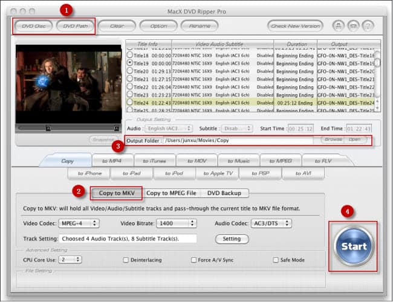Click the register (person) icon in toolbar
The image size is (393, 302).
338,26
